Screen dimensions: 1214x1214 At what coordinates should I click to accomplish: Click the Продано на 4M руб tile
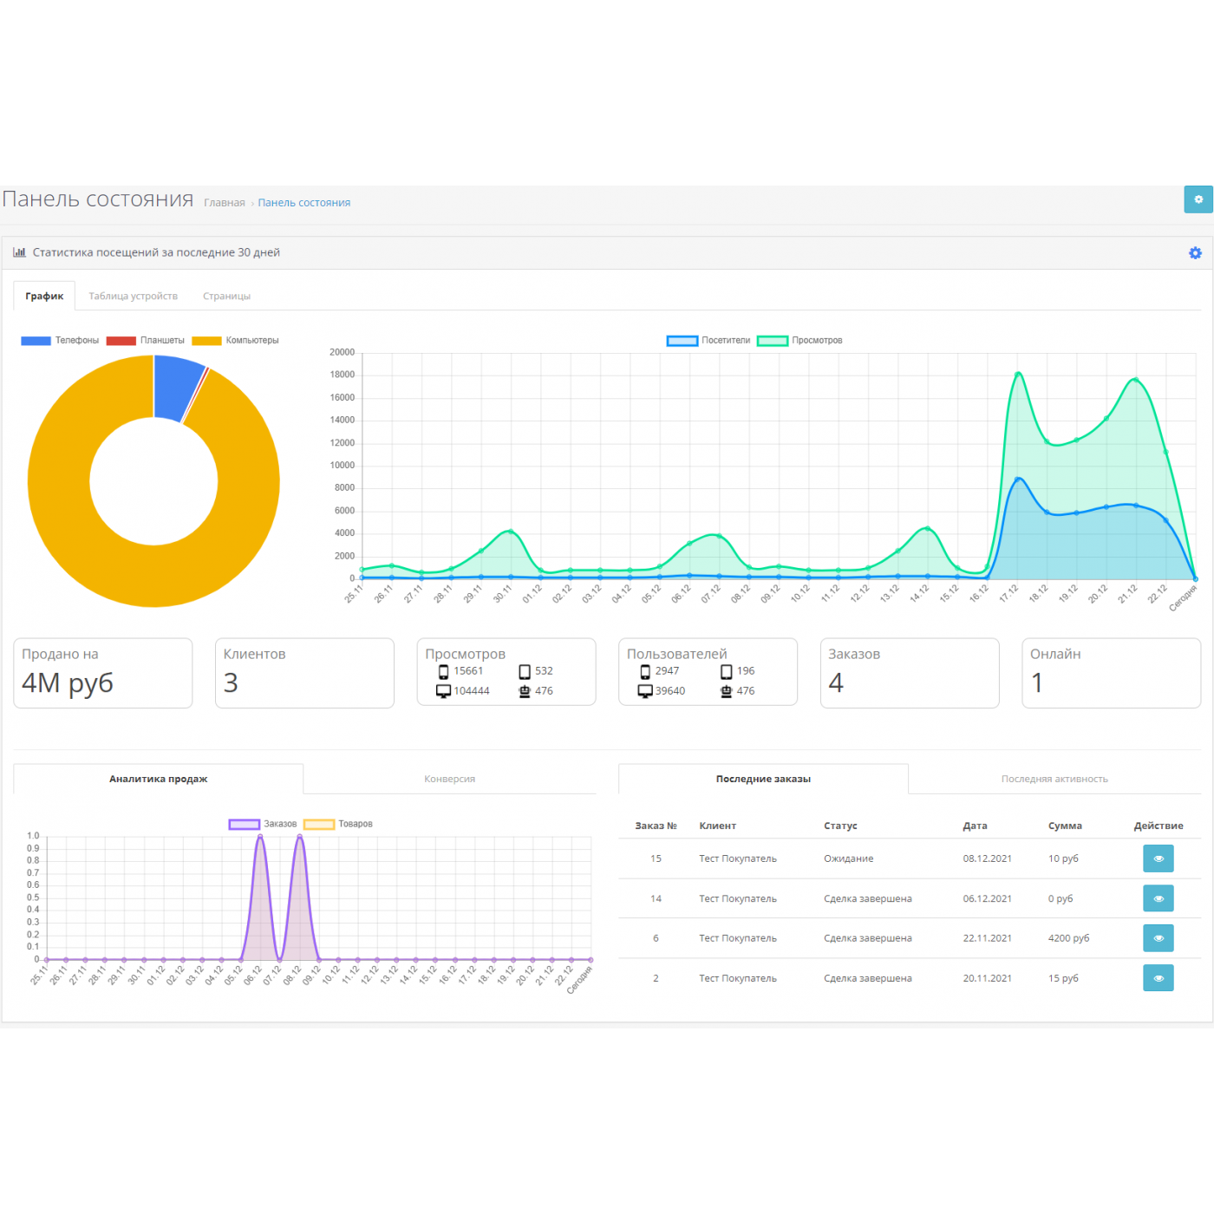point(102,673)
